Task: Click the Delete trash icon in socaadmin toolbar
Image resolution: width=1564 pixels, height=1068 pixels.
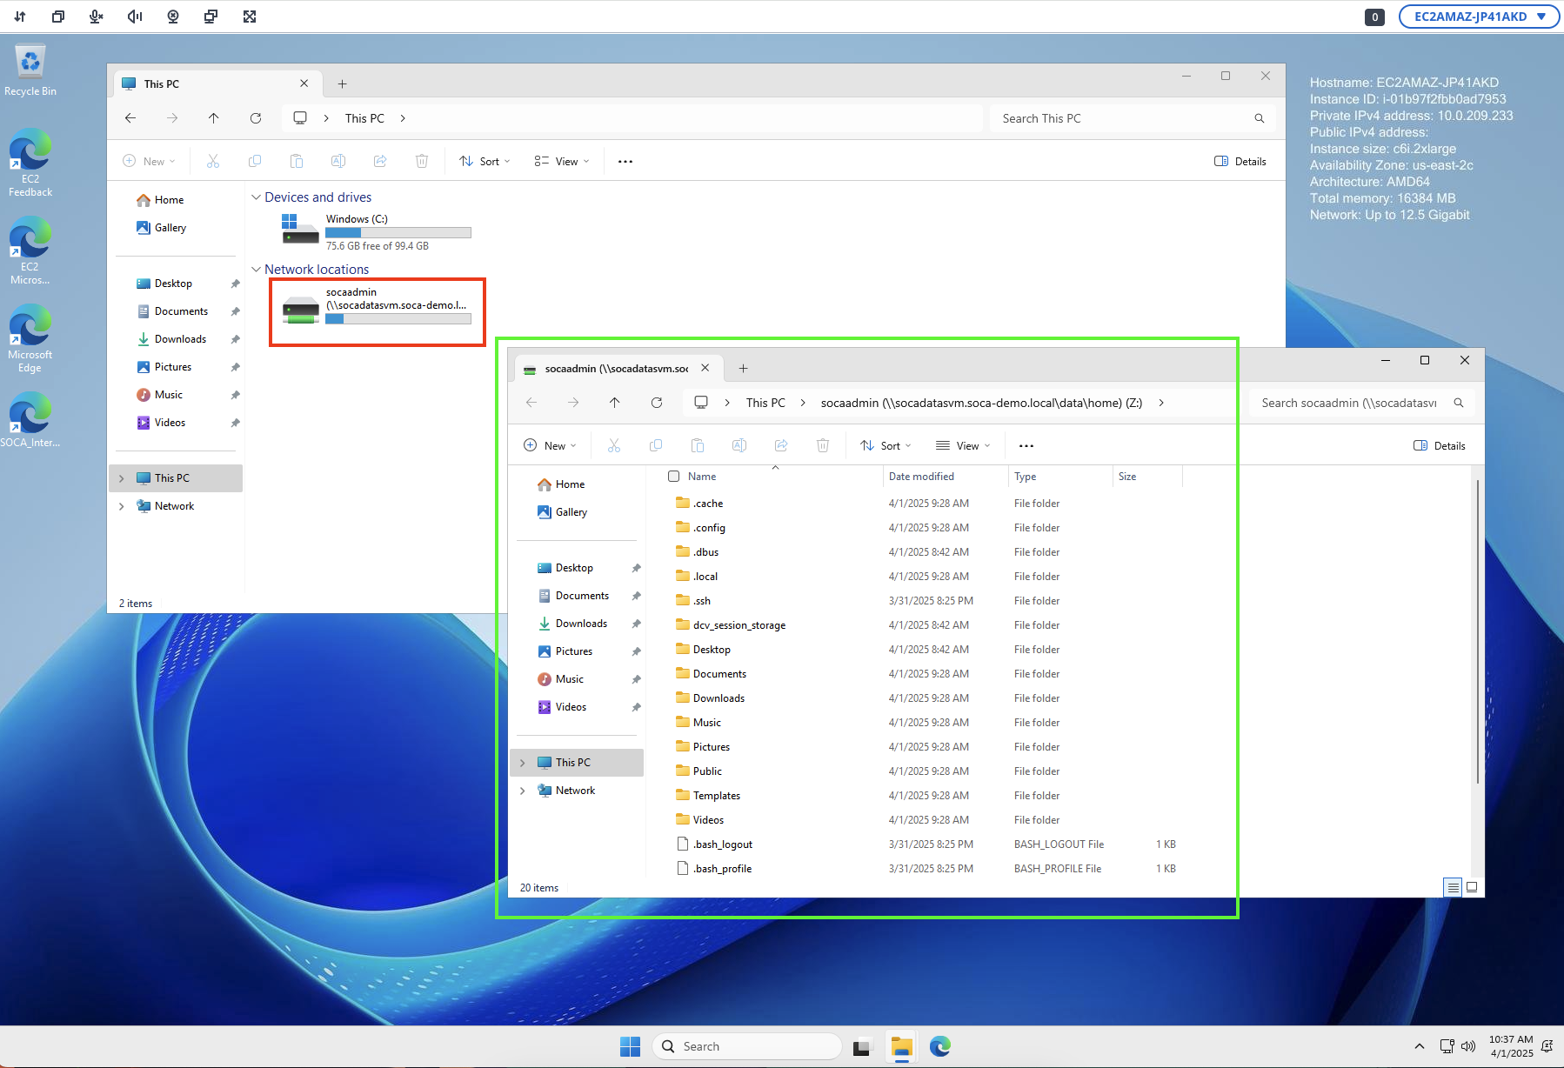Action: pos(823,446)
